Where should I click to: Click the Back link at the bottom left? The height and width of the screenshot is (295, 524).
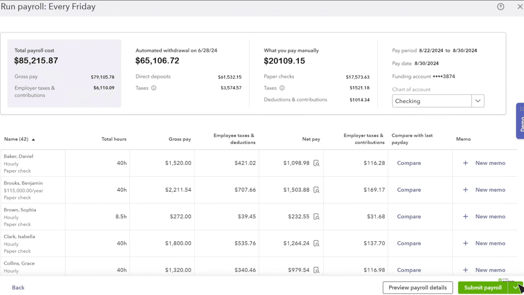tap(18, 288)
